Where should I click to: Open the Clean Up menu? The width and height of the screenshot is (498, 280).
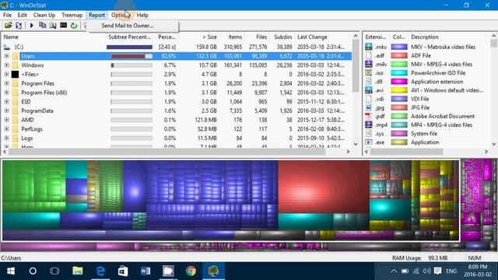tap(44, 15)
